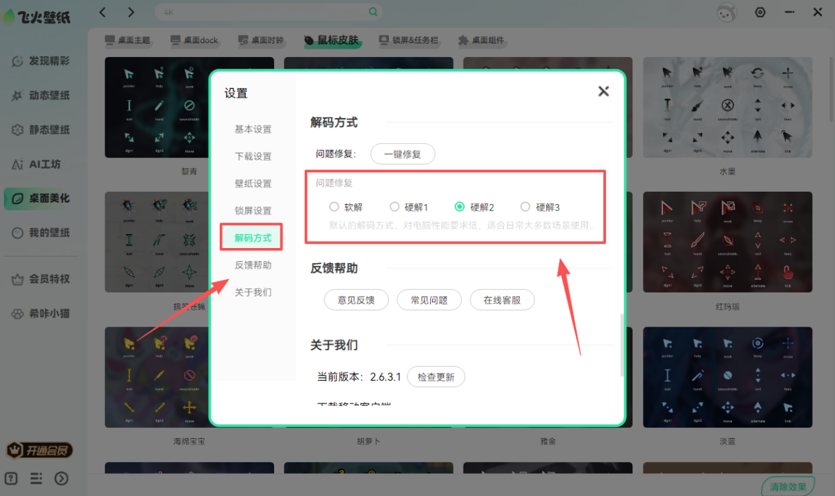Select 锁屏设置 in settings navigation
The width and height of the screenshot is (835, 496).
[x=253, y=210]
